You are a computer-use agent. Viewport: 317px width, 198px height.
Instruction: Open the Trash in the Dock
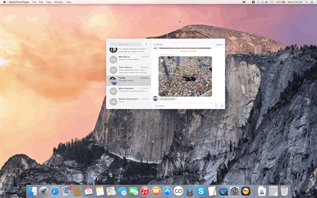tap(284, 191)
